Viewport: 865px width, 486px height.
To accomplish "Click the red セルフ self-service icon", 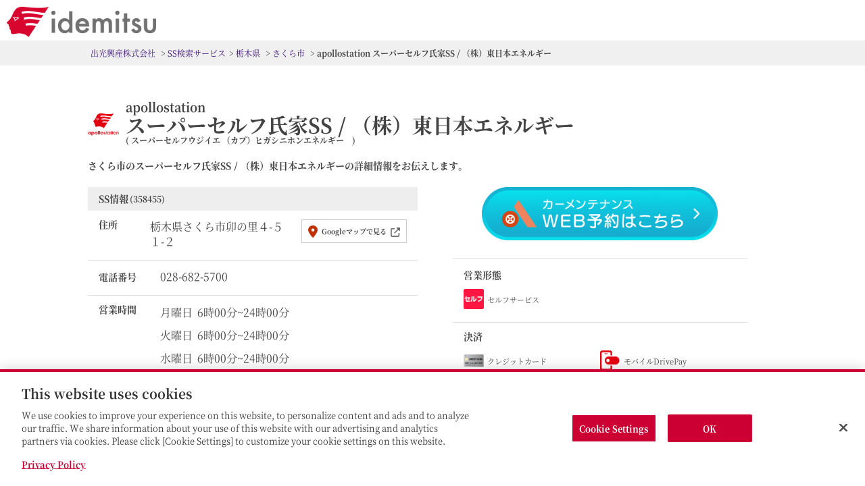I will (474, 299).
